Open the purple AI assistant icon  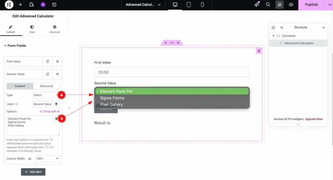[43, 5]
